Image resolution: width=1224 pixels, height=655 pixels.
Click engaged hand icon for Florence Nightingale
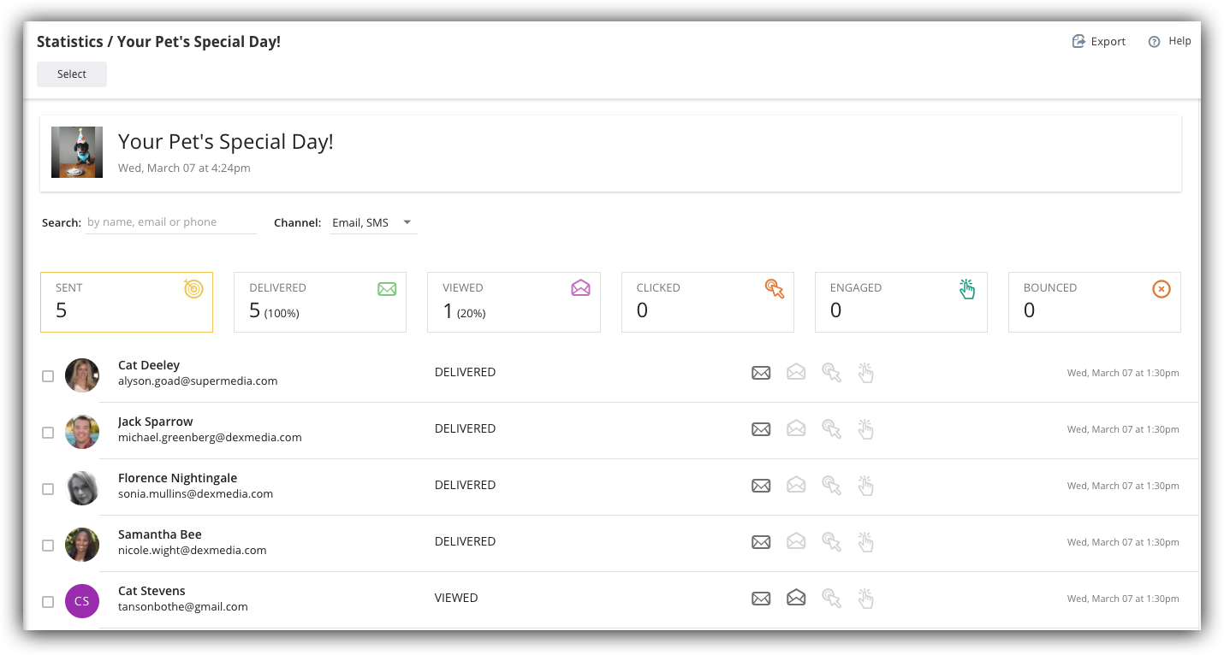pyautogui.click(x=865, y=485)
